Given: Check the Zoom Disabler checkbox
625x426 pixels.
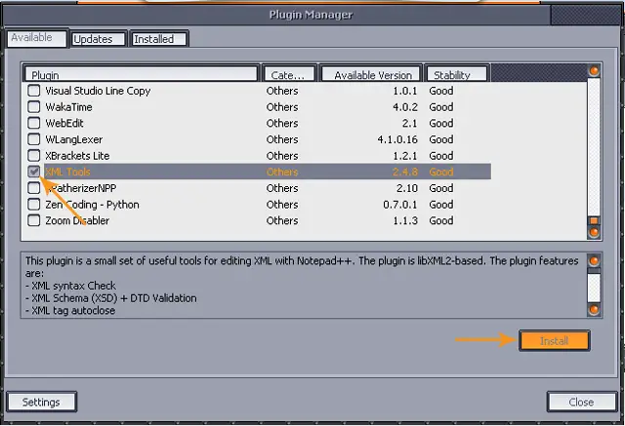Looking at the screenshot, I should coord(34,220).
